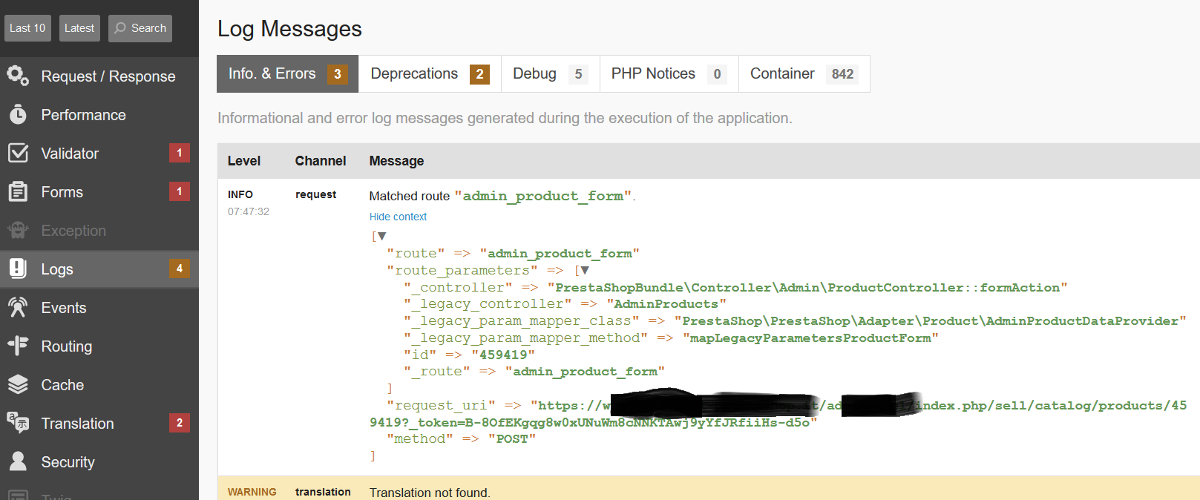The height and width of the screenshot is (500, 1200).
Task: Click the Cache layers icon
Action: tap(18, 384)
